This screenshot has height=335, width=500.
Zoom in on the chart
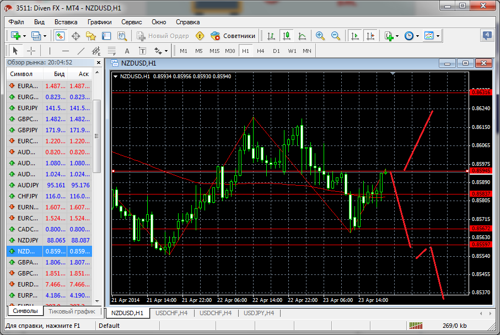[x=320, y=36]
